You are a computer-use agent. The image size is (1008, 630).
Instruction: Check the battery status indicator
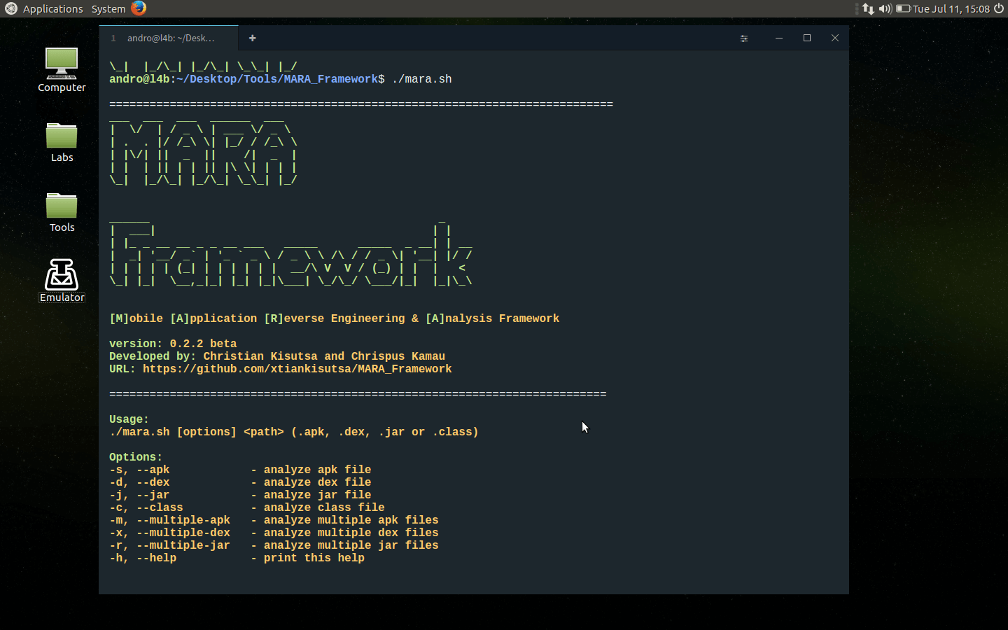903,9
